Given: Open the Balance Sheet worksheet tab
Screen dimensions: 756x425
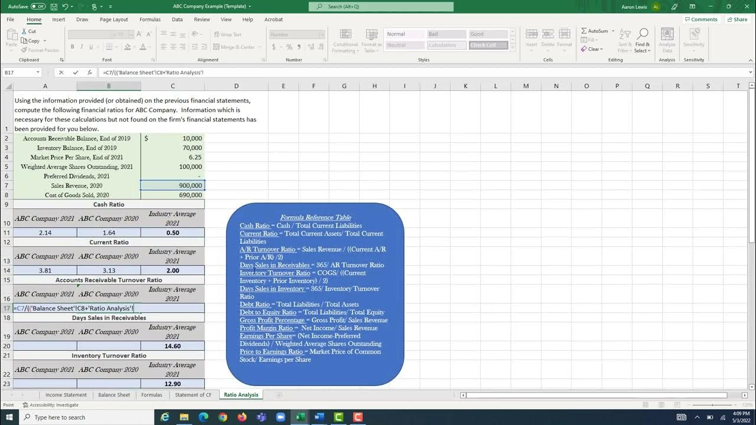Looking at the screenshot, I should 114,395.
